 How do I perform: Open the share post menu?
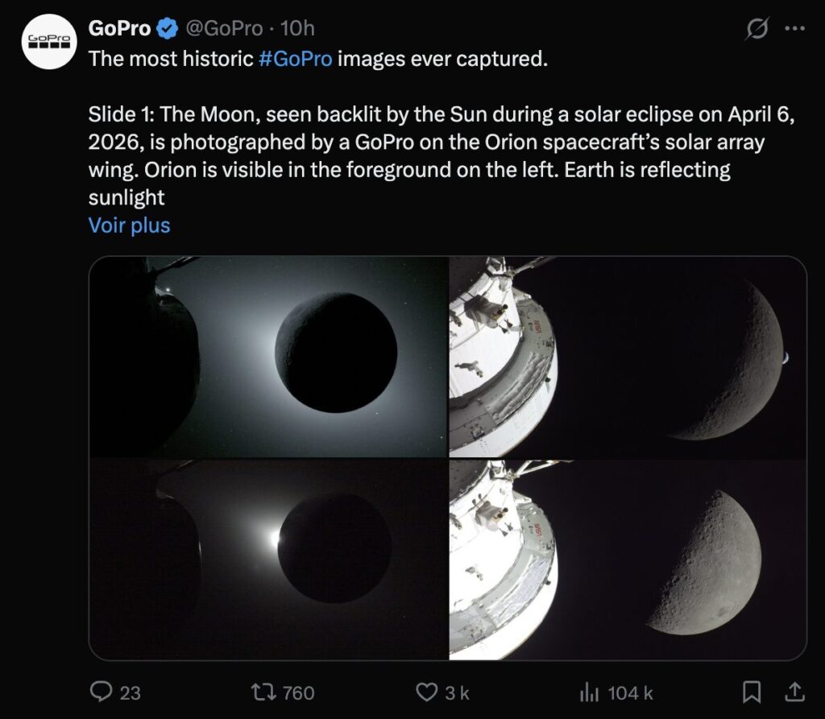pos(794,692)
